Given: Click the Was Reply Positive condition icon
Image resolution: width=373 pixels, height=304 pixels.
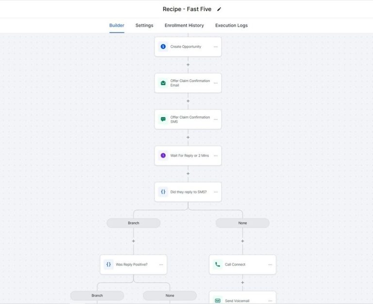Looking at the screenshot, I should [x=109, y=265].
